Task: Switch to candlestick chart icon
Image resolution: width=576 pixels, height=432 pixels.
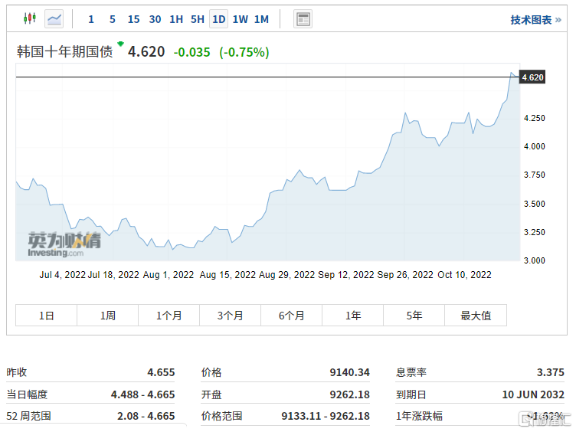Action: [30, 18]
